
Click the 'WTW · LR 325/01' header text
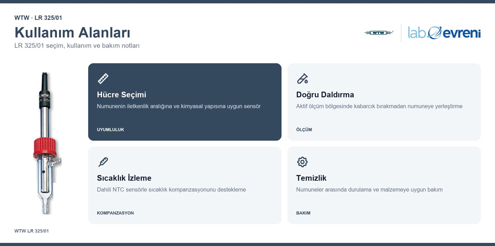click(38, 18)
